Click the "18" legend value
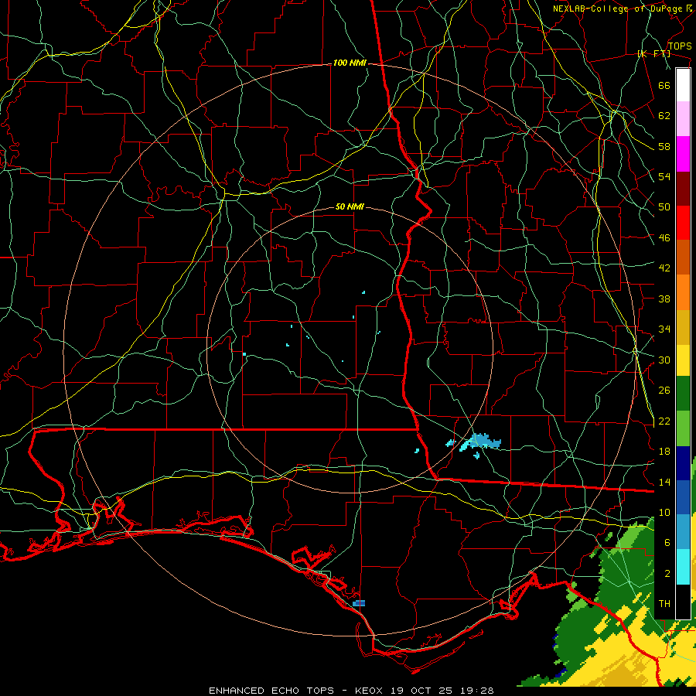Image resolution: width=696 pixels, height=696 pixels. tap(664, 452)
